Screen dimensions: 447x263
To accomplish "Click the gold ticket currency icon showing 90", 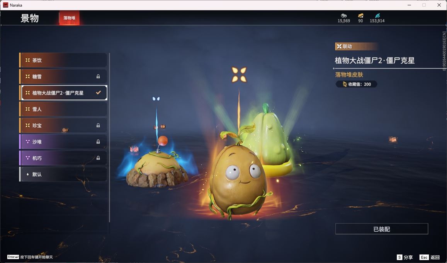I will (x=360, y=16).
